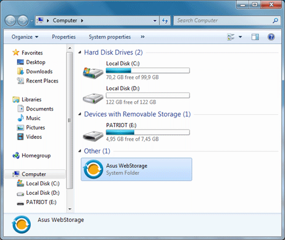Select the Other (1) group header
This screenshot has width=285, height=240.
(x=97, y=151)
